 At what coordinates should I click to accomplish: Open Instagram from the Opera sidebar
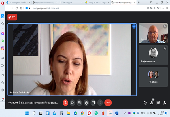click(3, 48)
